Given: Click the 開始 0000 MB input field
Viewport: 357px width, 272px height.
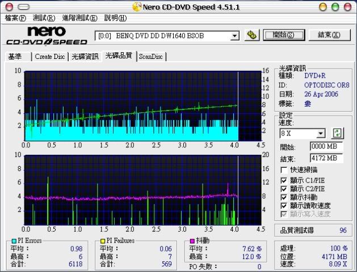Looking at the screenshot, I should pos(326,146).
